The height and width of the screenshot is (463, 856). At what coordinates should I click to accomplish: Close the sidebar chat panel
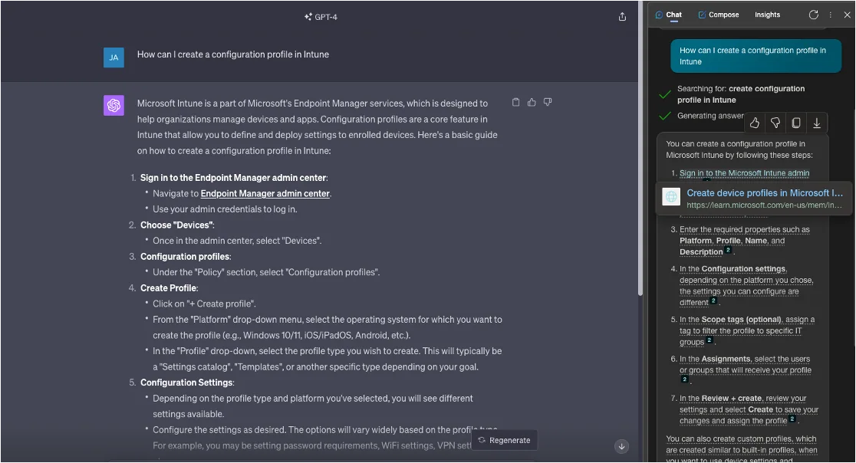coord(848,15)
